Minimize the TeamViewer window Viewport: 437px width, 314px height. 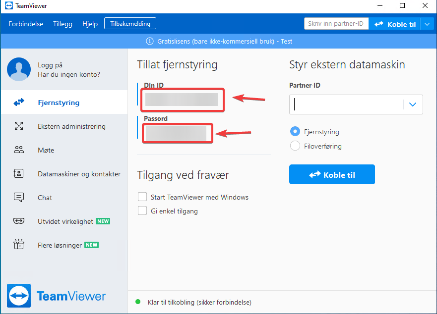(379, 5)
